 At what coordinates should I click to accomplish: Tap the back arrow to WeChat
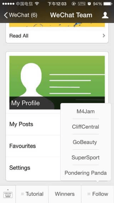click(x=6, y=15)
